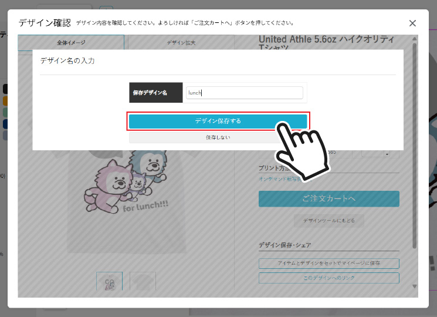The height and width of the screenshot is (317, 437).
Task: Switch to the 全体イメージ tab
Action: 71,42
